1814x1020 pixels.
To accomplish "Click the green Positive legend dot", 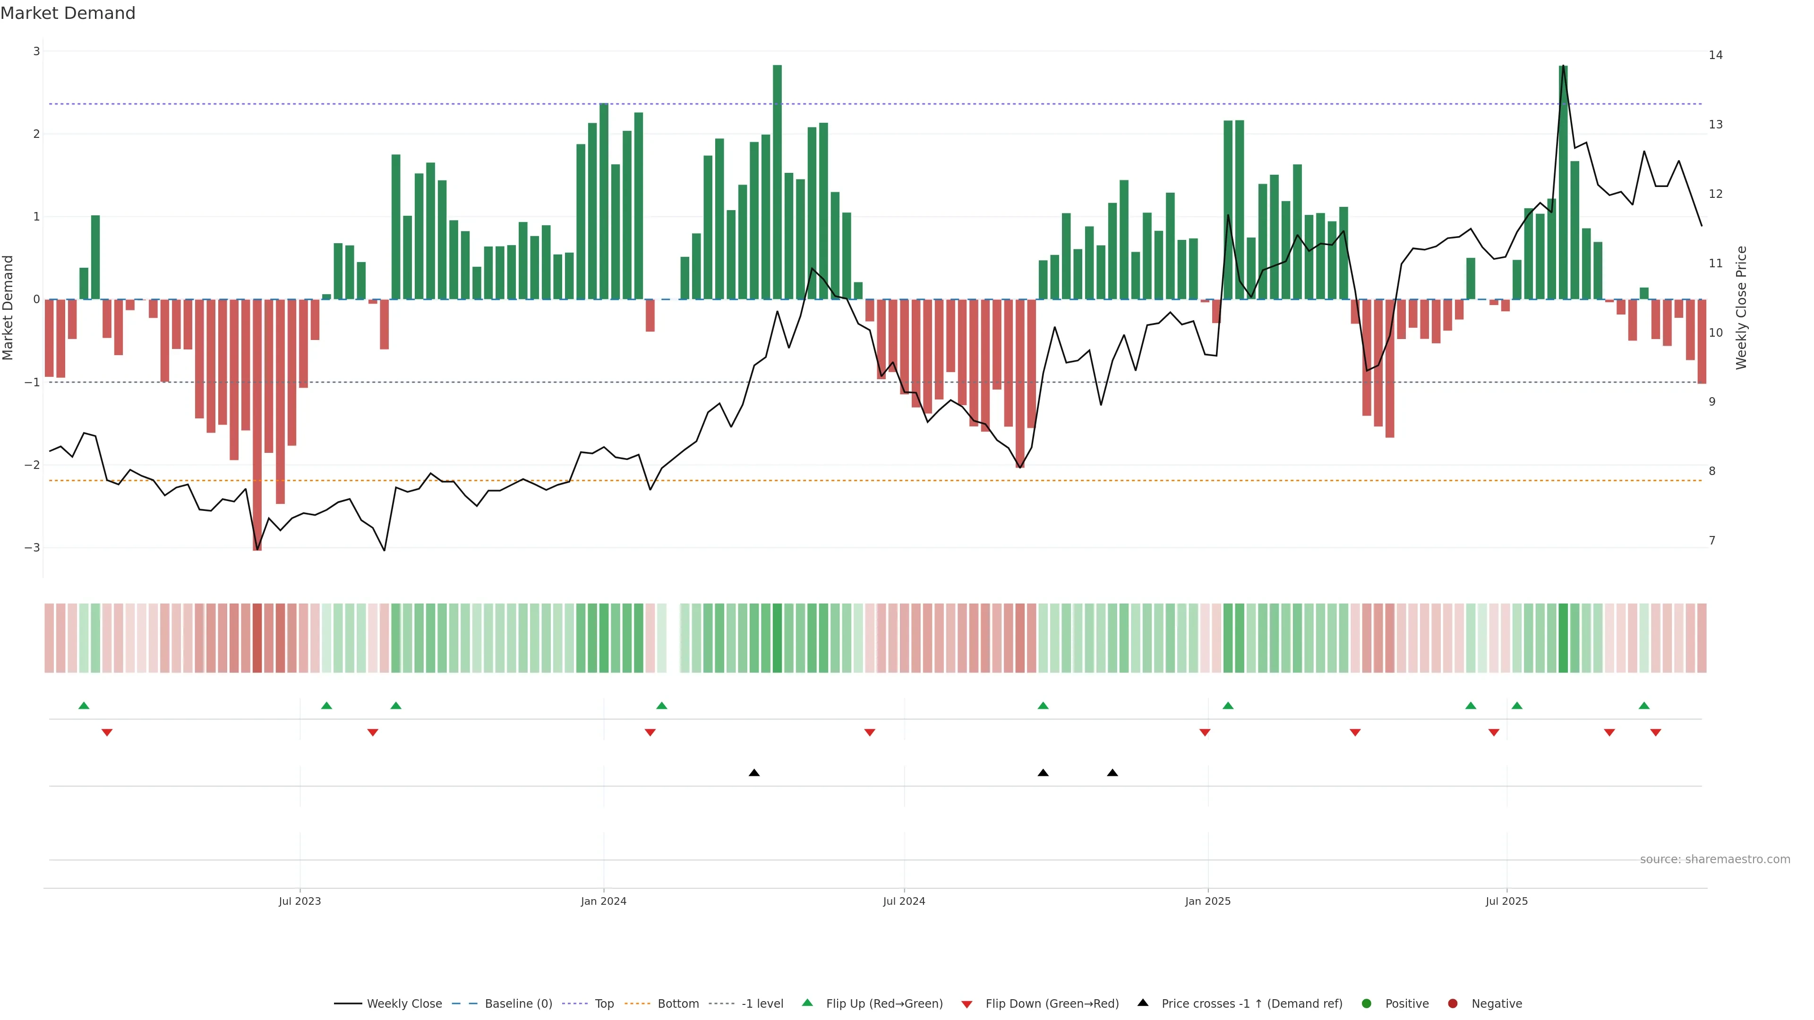I will [1367, 1004].
